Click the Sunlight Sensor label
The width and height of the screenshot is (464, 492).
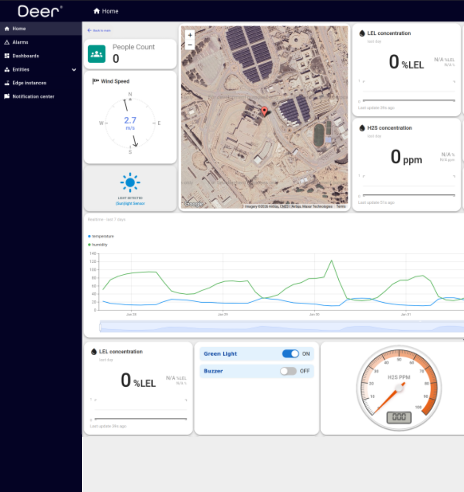(x=130, y=203)
